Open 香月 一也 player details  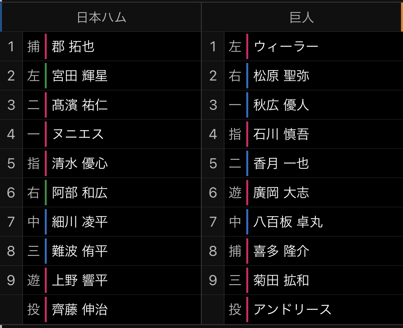point(281,163)
